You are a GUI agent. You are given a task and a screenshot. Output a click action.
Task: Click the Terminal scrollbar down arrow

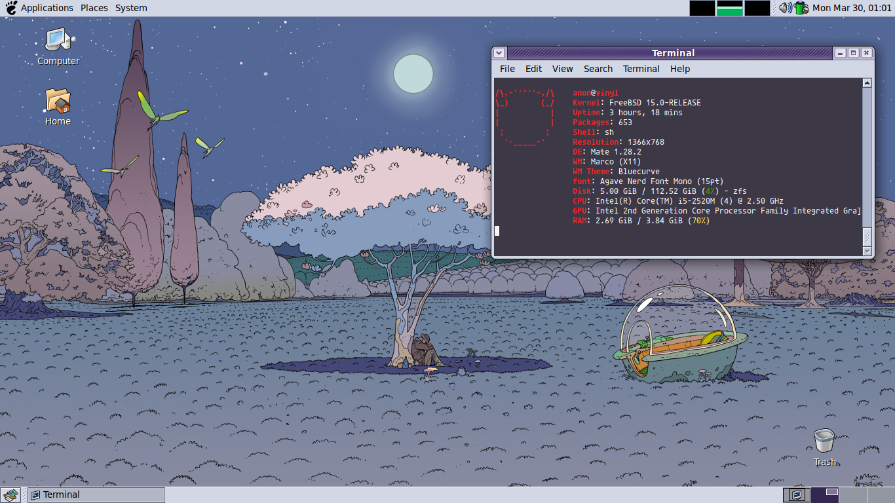(867, 251)
